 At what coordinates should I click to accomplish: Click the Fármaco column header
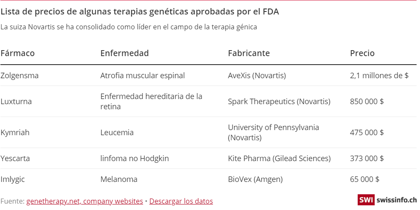pyautogui.click(x=17, y=53)
